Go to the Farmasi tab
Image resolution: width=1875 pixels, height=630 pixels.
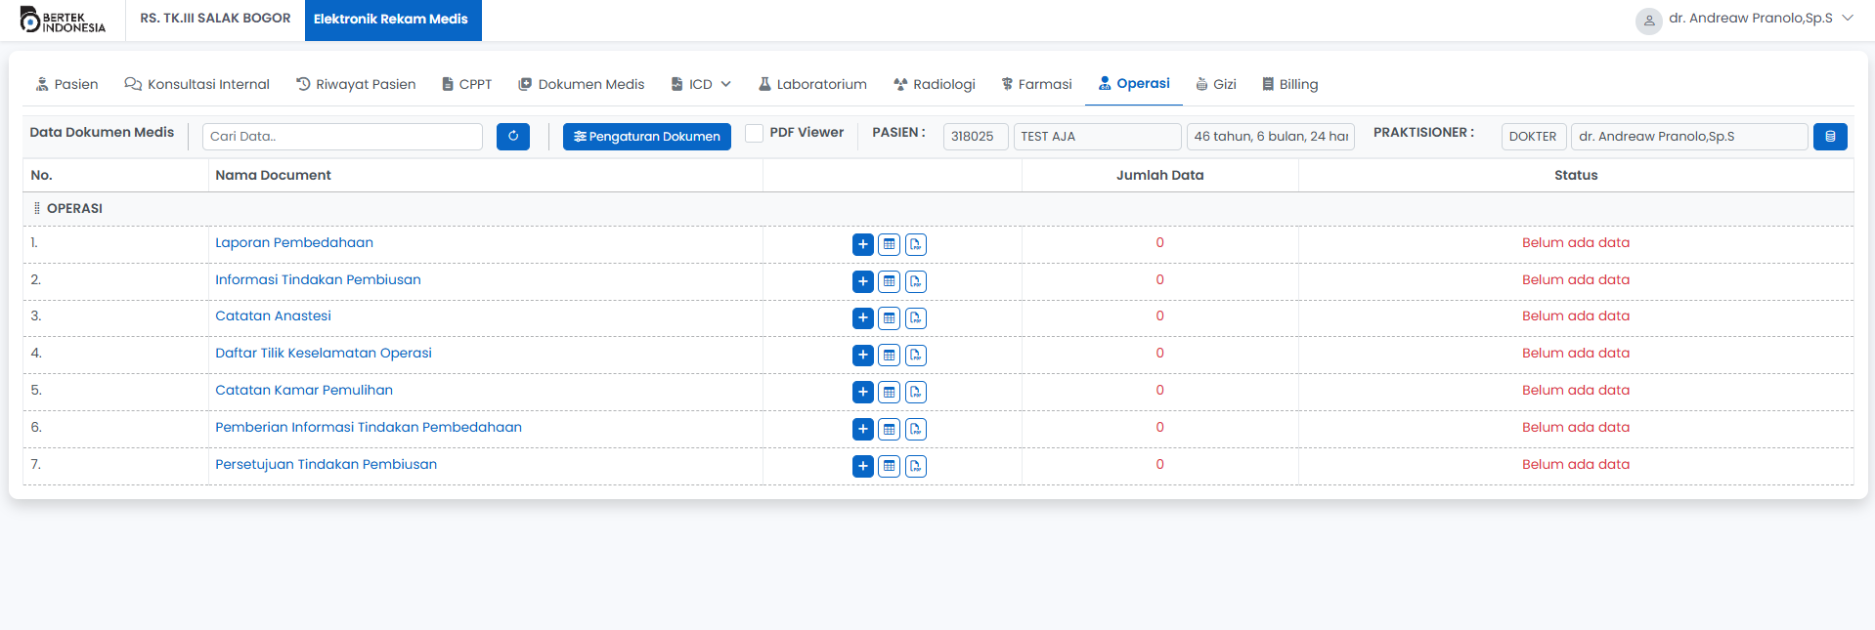[1036, 85]
